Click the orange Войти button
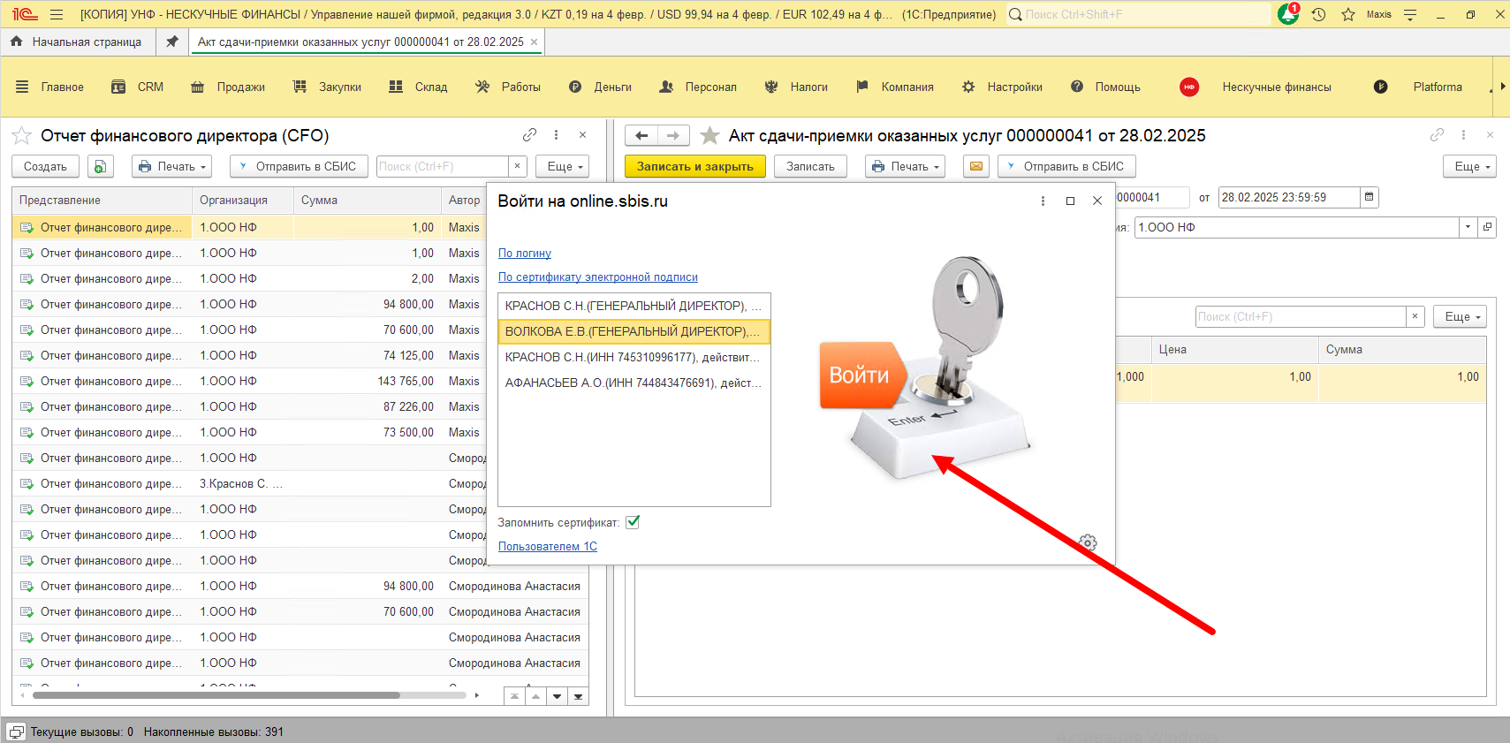Image resolution: width=1510 pixels, height=743 pixels. click(859, 375)
